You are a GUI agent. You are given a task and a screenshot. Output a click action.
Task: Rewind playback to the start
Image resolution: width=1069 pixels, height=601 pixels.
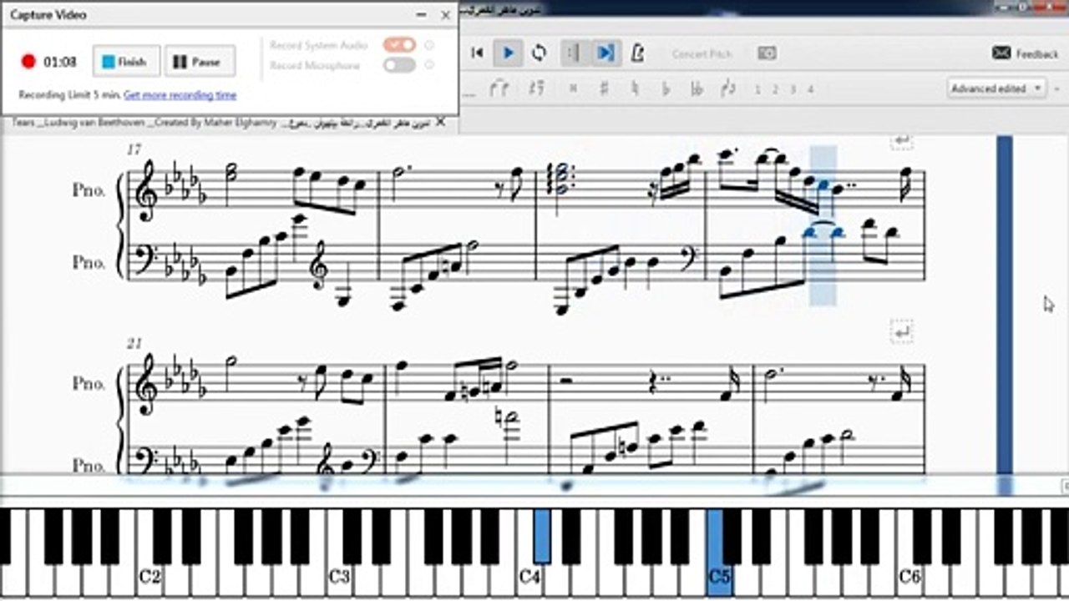(477, 53)
